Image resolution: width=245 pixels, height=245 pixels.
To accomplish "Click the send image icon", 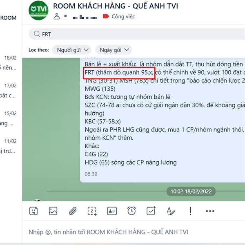I will [53, 211].
